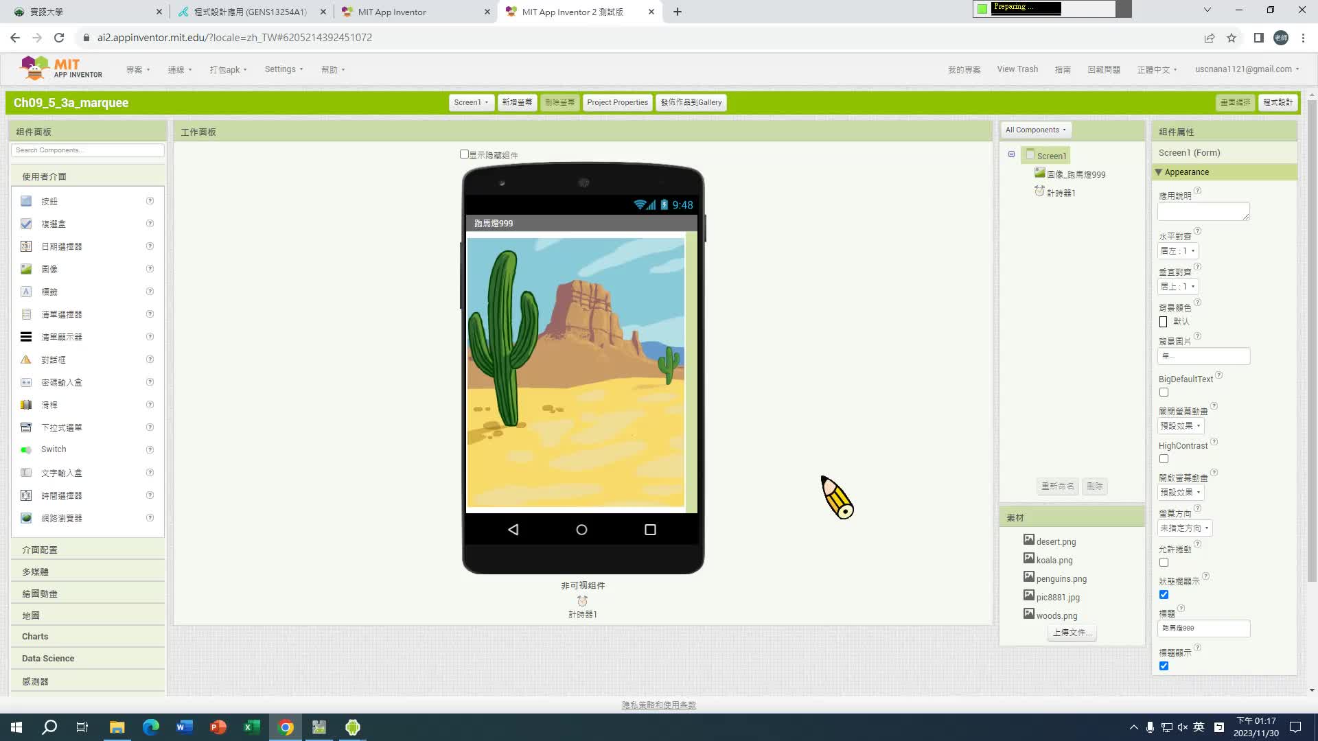1318x741 pixels.
Task: Bookmark this page with the star icon
Action: (x=1232, y=38)
